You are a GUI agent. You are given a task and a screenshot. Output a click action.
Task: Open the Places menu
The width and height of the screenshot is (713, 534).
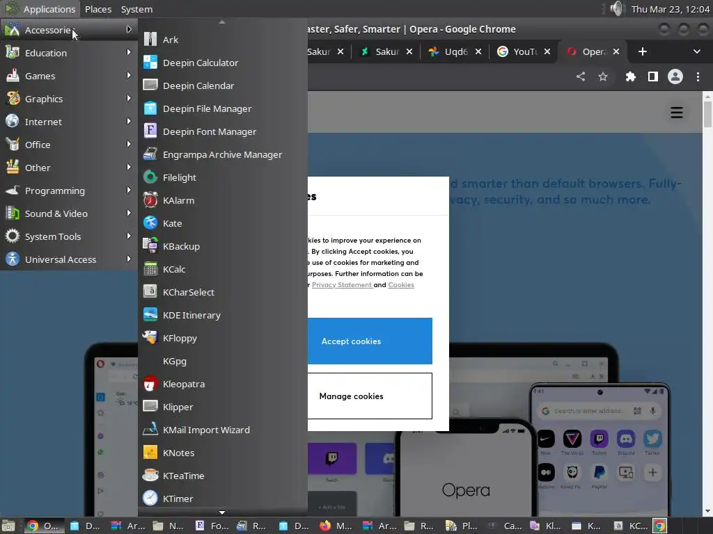(98, 9)
